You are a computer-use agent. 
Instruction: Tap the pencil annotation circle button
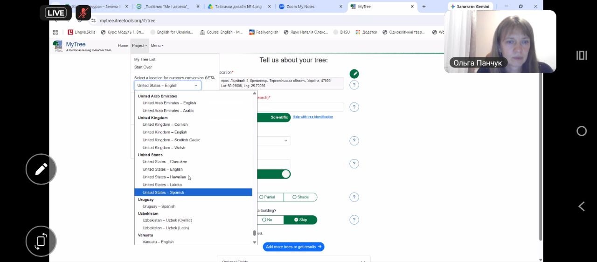tap(41, 169)
